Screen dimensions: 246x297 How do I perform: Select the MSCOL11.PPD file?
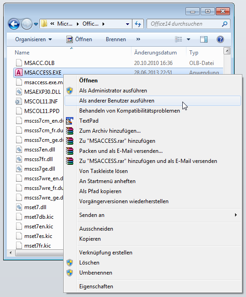click(x=39, y=111)
